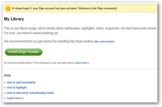The image size is (162, 107).
Task: Open the fully customizable link
Action: (x=104, y=42)
